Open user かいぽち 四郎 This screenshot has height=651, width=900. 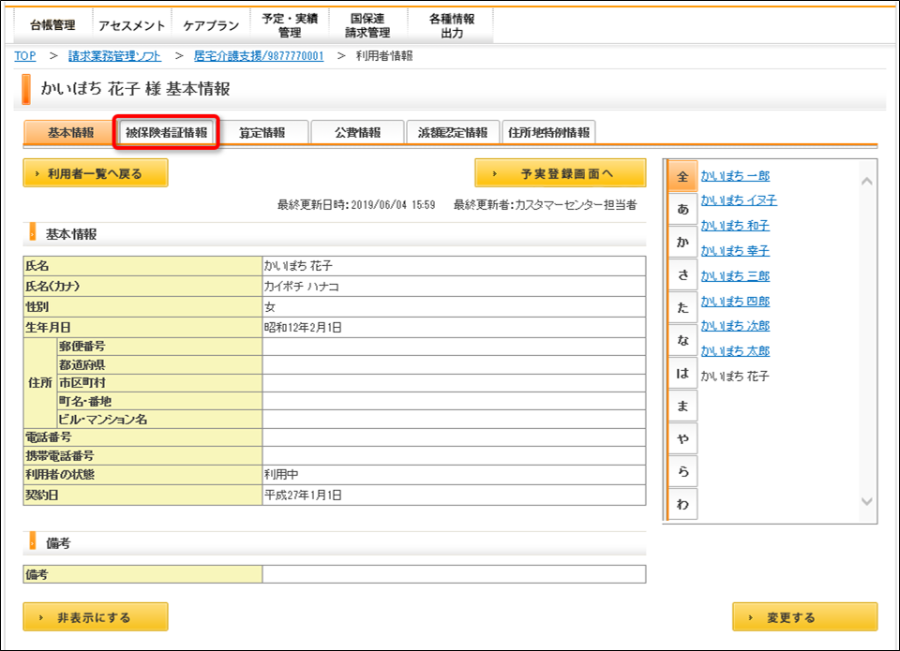735,301
